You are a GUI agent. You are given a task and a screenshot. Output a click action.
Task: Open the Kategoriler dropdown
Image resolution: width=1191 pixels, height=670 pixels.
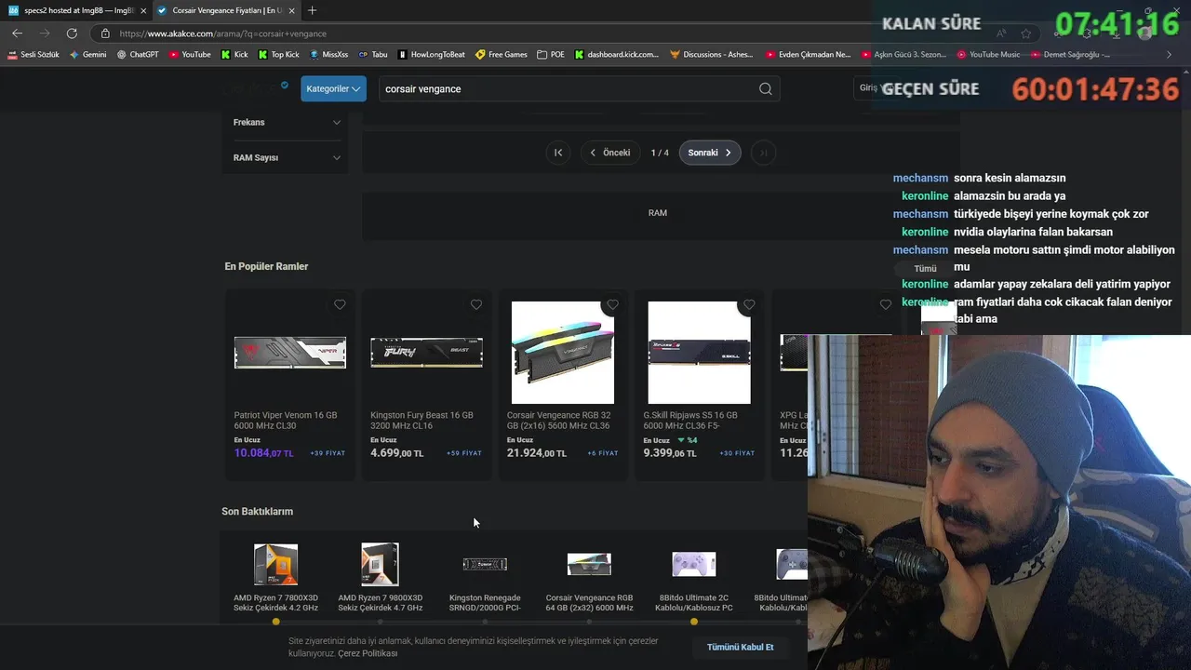click(333, 88)
